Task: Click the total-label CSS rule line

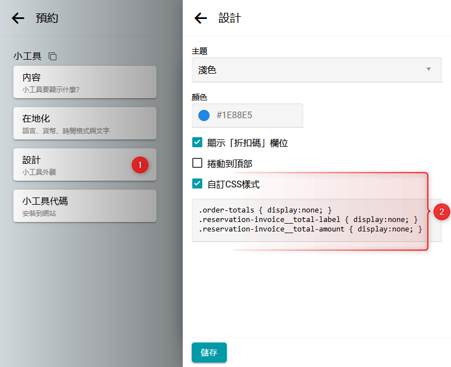Action: coord(308,220)
